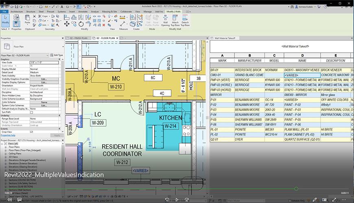Open the Floor Plan type selector dropdown
Image resolution: width=354 pixels, height=203 pixels.
pyautogui.click(x=63, y=47)
